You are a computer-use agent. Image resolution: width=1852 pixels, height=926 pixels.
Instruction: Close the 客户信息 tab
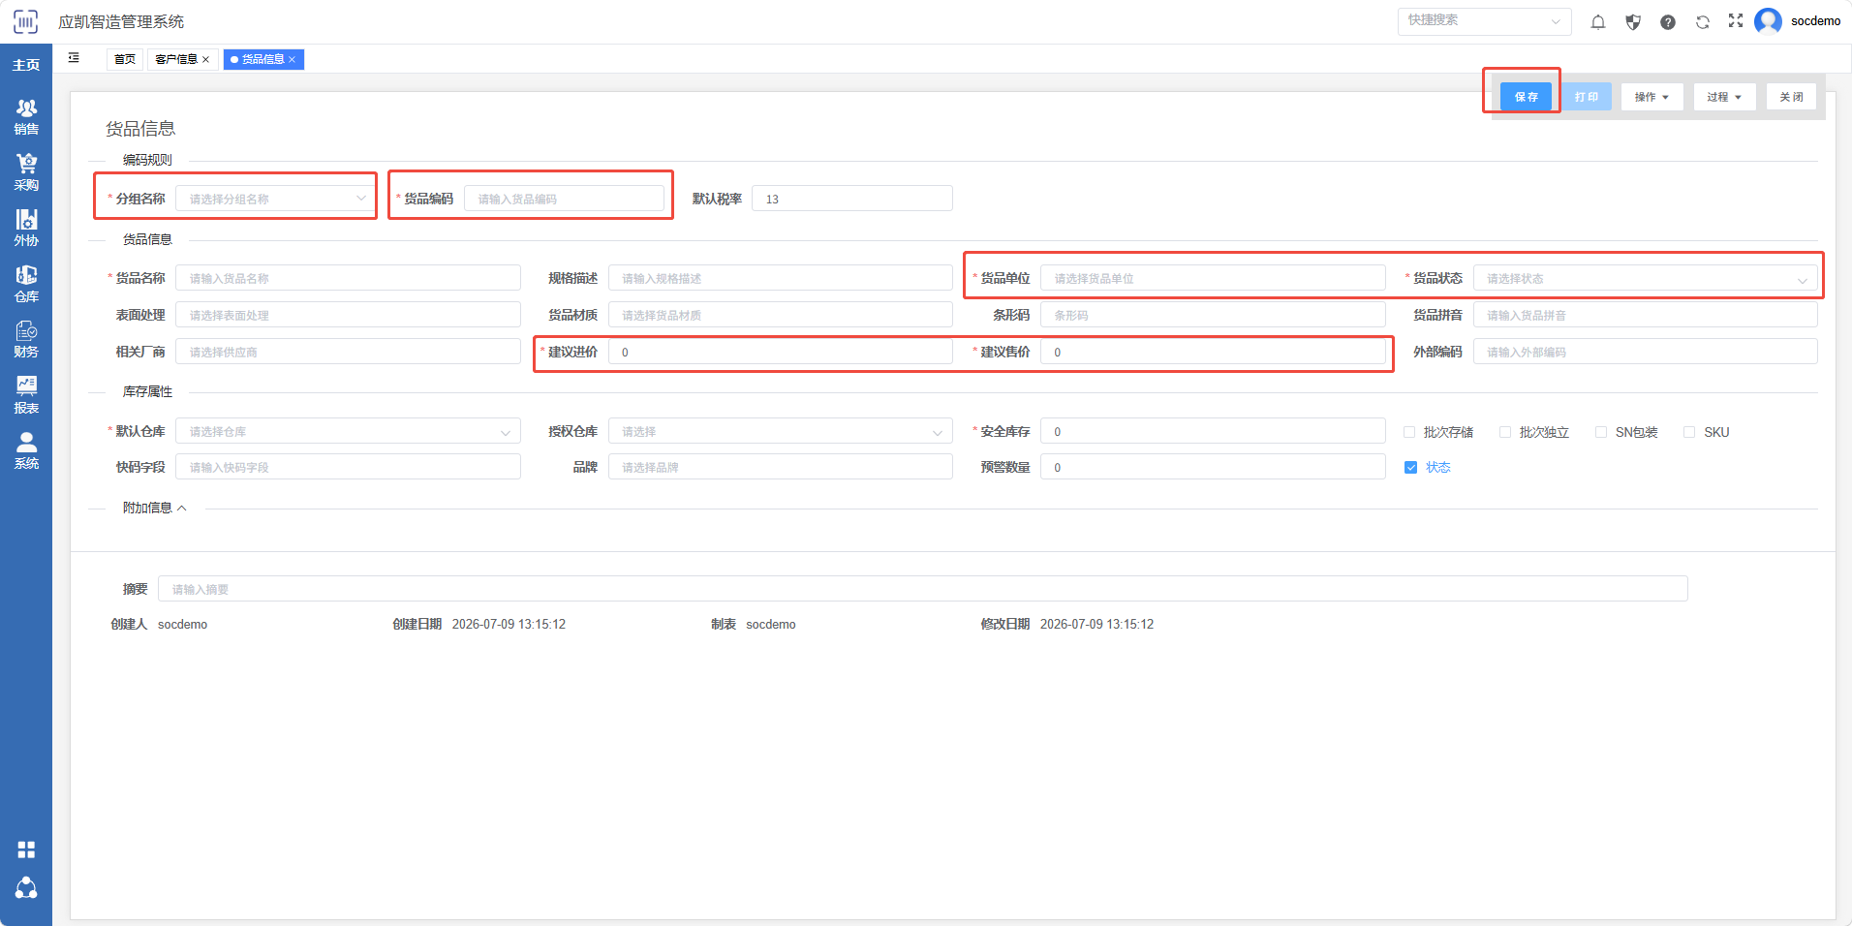click(x=205, y=59)
